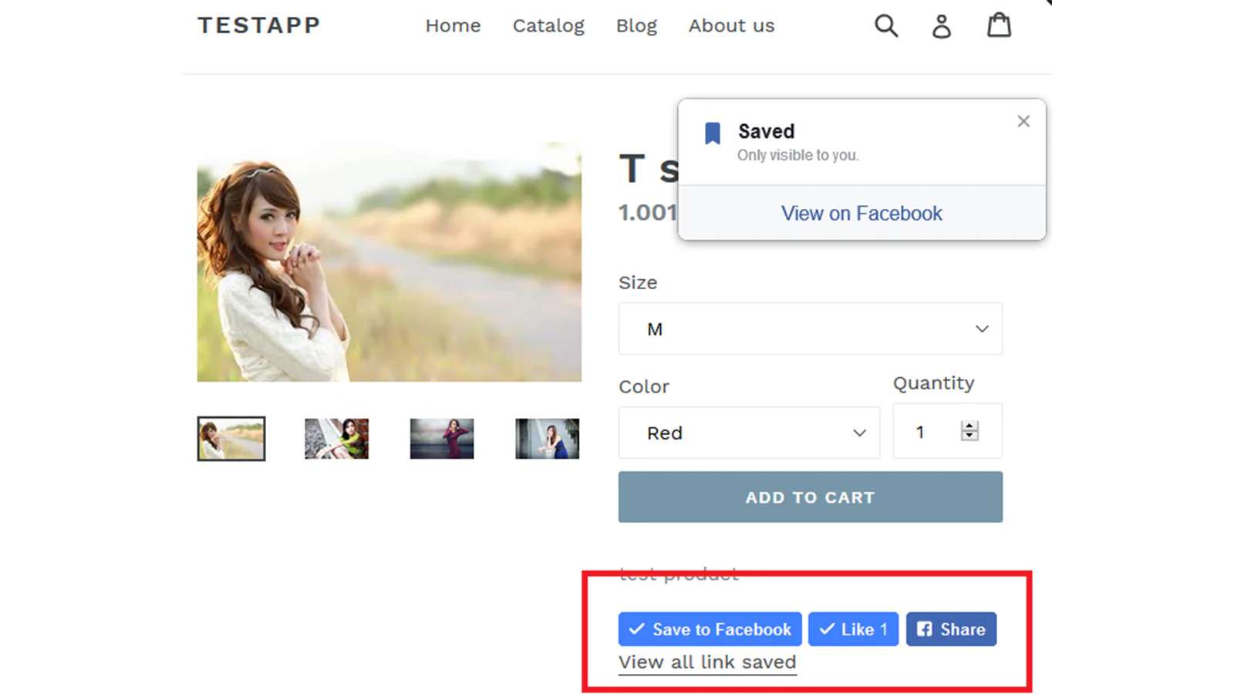1234x694 pixels.
Task: Close the Saved popup
Action: point(1023,121)
